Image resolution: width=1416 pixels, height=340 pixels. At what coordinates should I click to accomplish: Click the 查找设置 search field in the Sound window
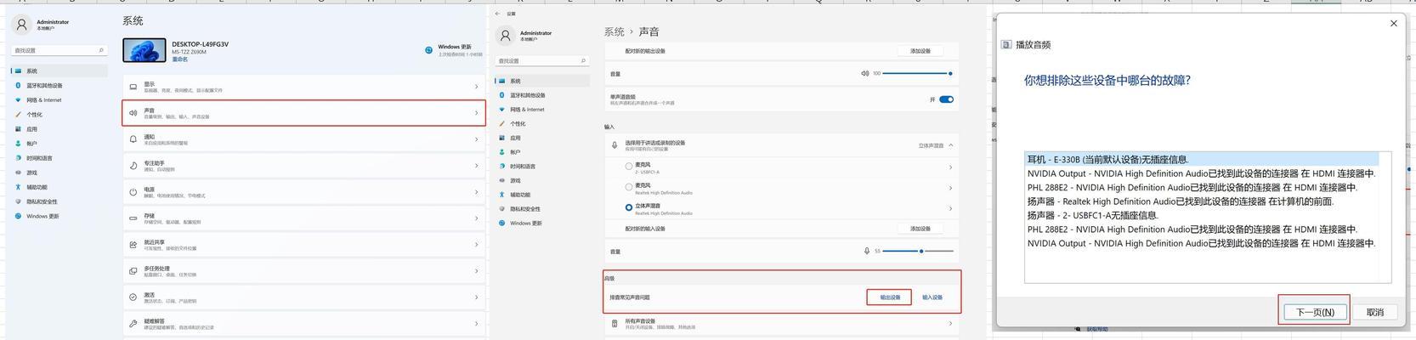click(543, 61)
